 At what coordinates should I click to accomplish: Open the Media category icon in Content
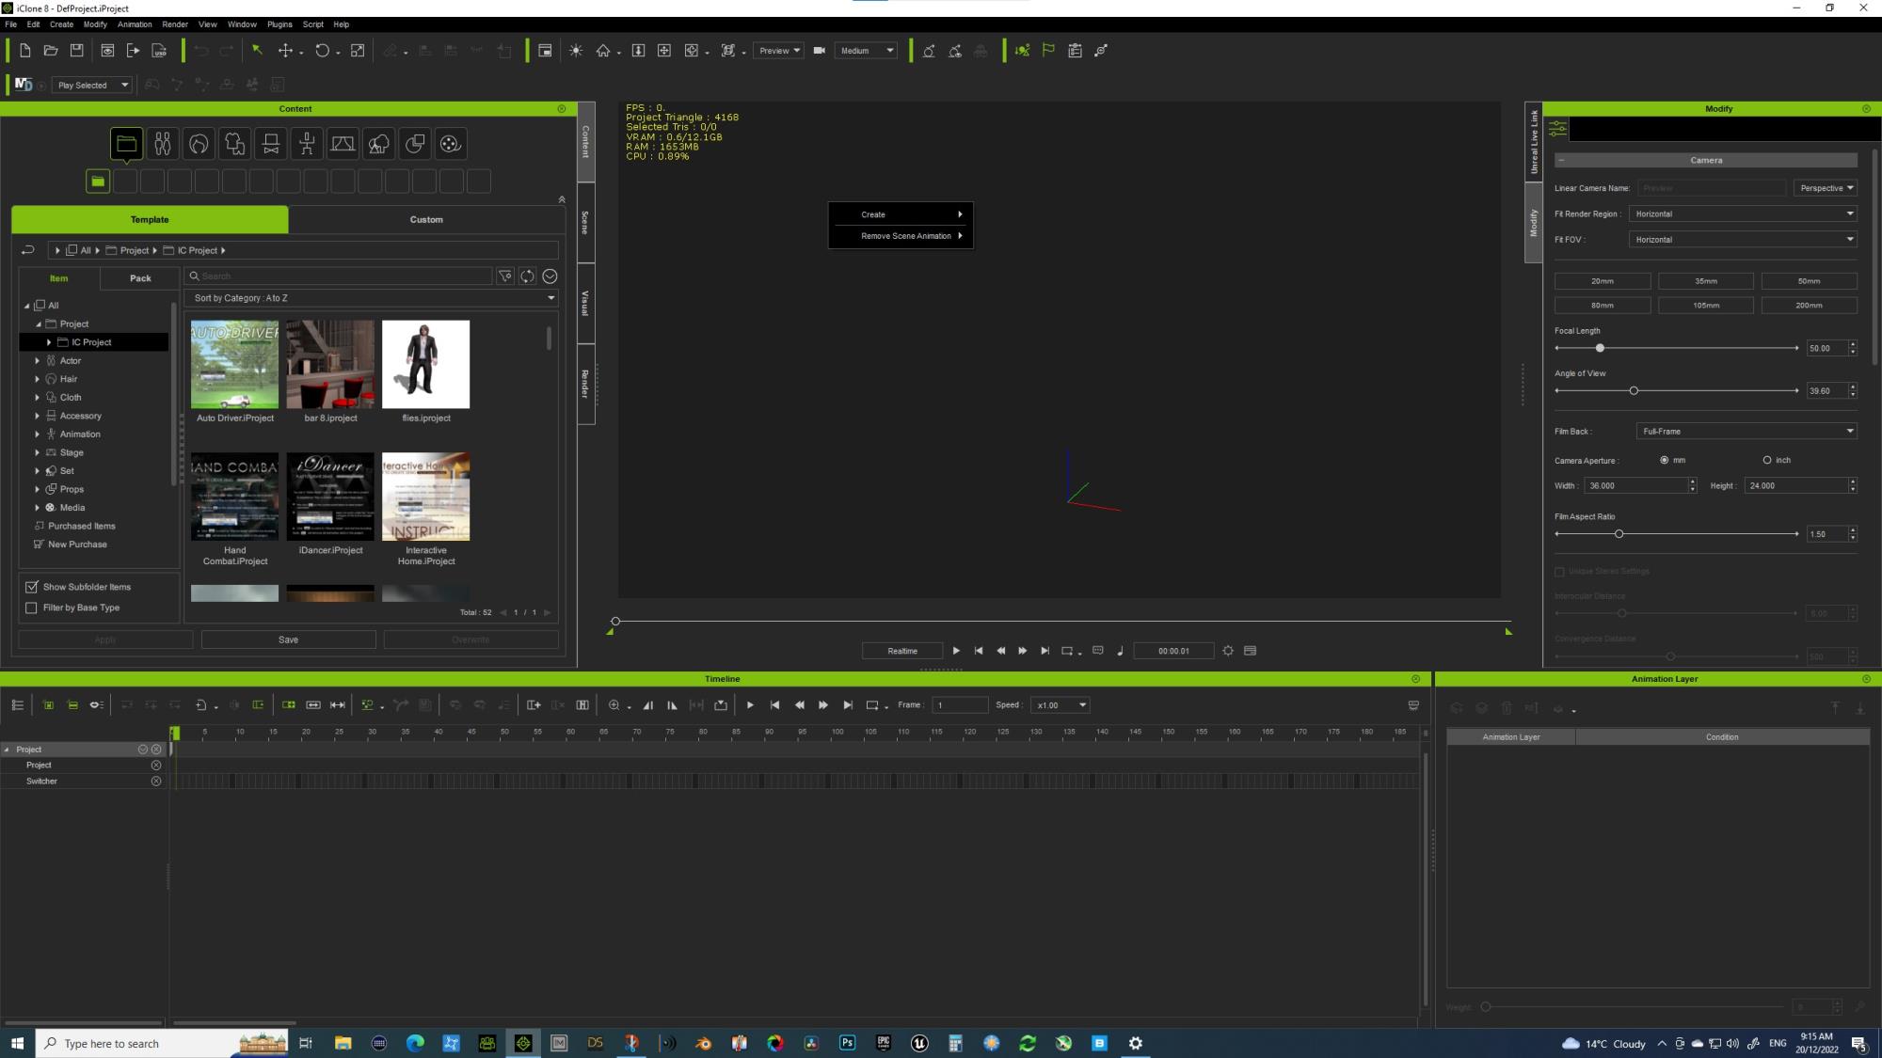[450, 144]
